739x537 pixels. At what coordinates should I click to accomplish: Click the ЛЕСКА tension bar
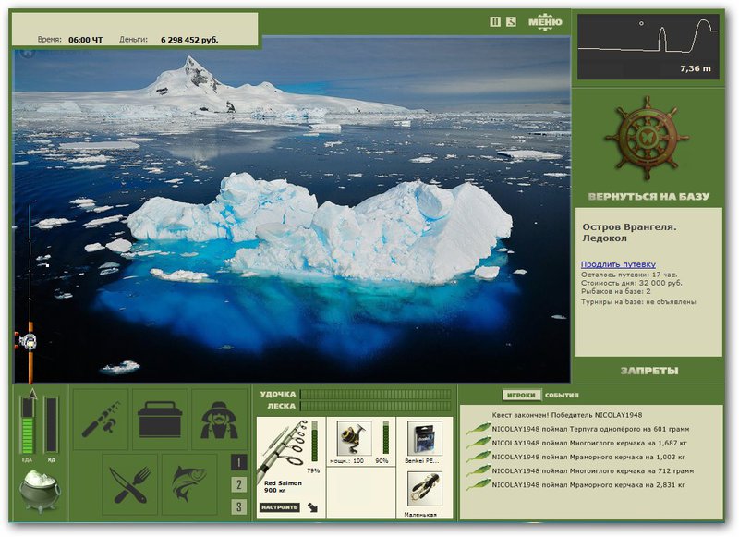pyautogui.click(x=376, y=406)
